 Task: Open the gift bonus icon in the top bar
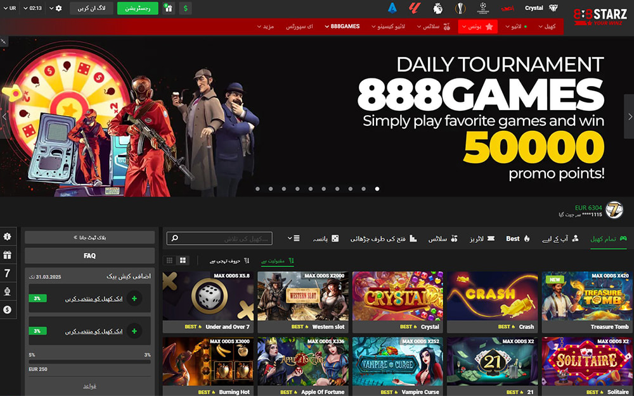[169, 8]
